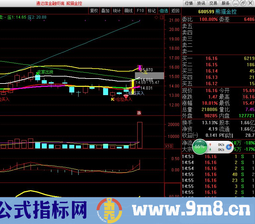Viewport: 255px width, 224px height.
Task: Click the 14.031 price label on chart
Action: tap(146, 88)
